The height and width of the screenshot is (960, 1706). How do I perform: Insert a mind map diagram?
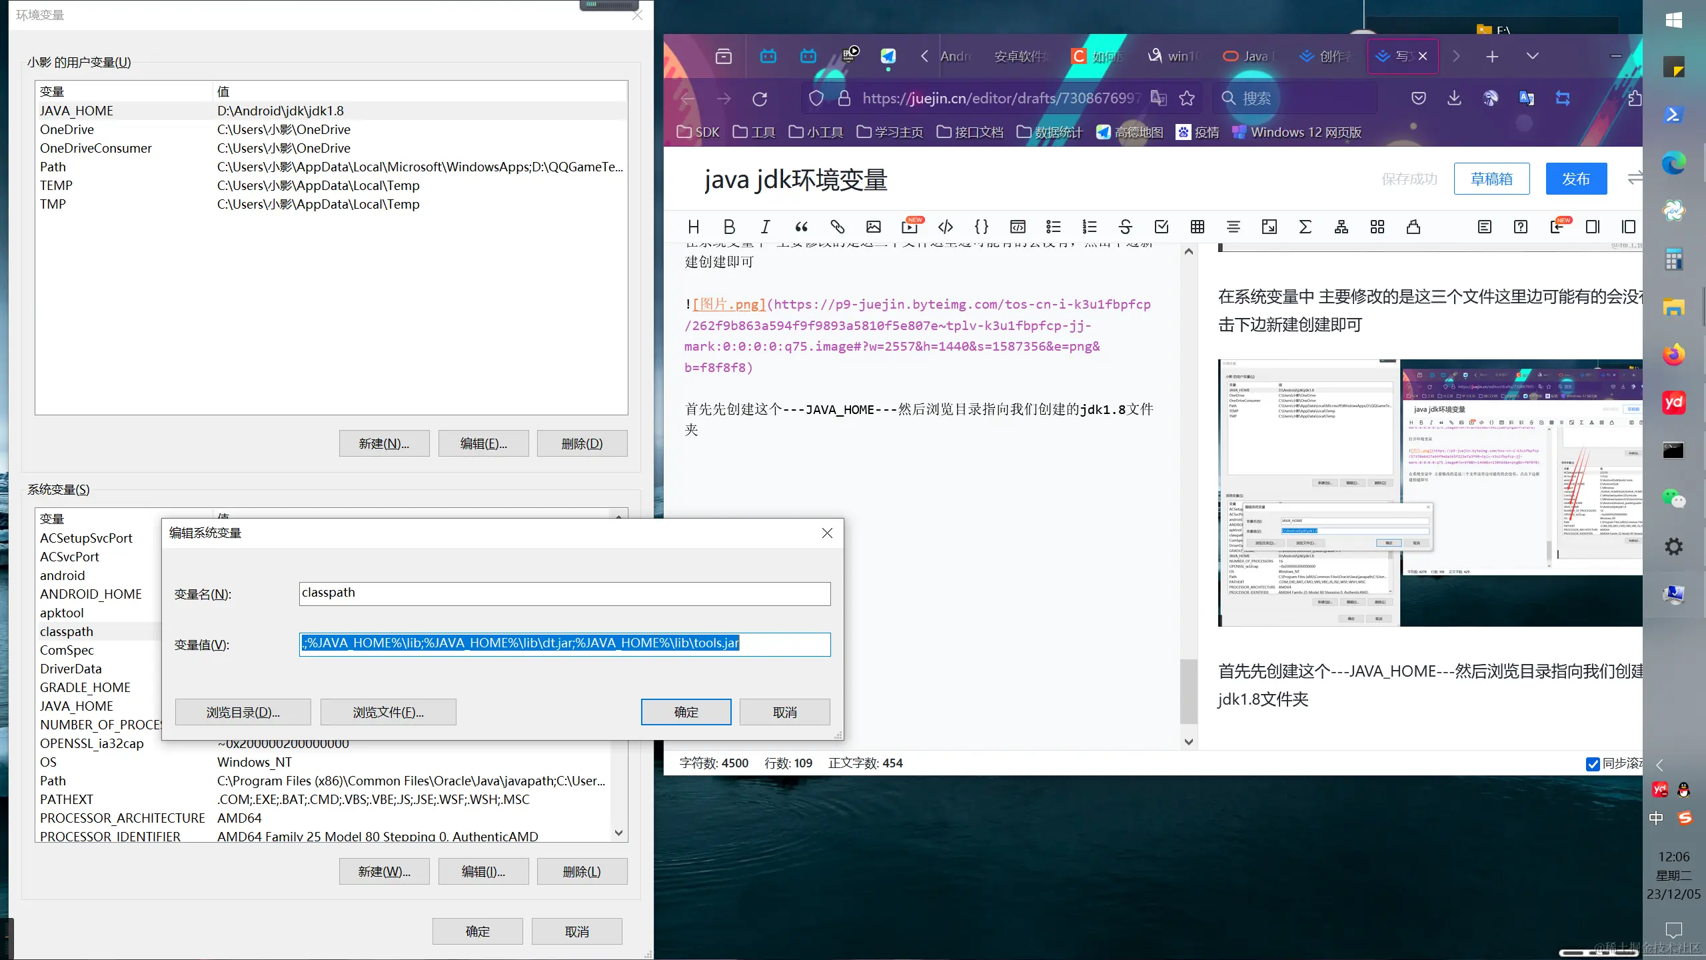tap(1340, 227)
